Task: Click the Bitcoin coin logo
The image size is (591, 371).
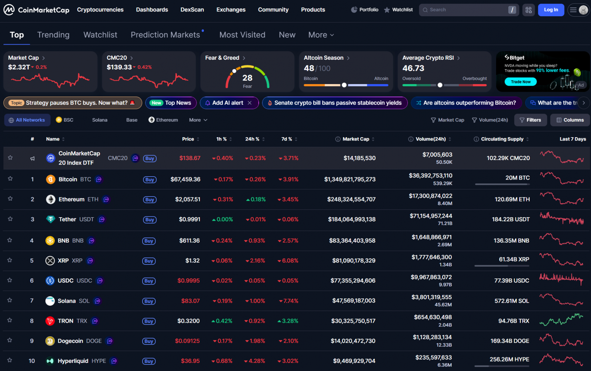Action: point(50,180)
